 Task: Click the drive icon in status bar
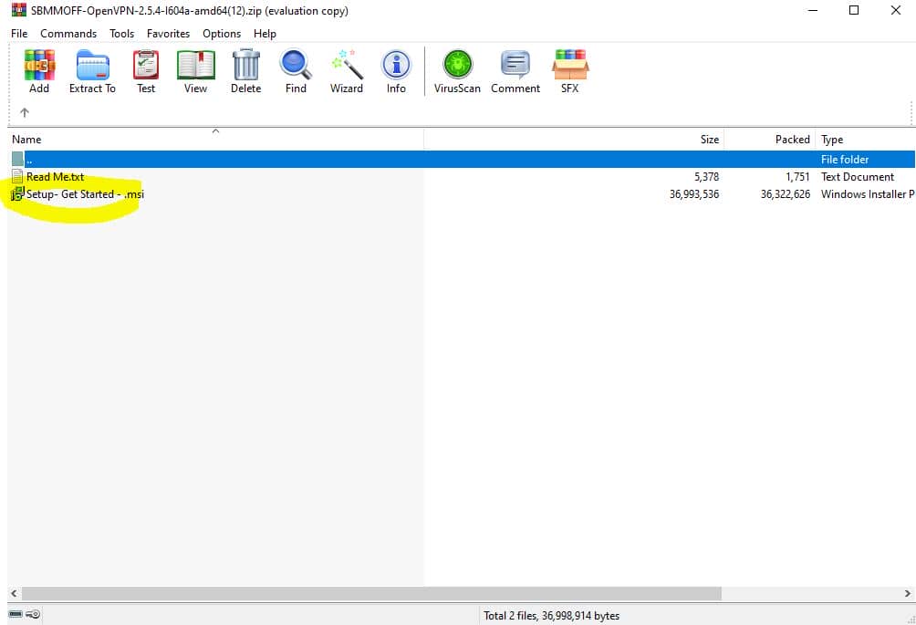coord(16,614)
